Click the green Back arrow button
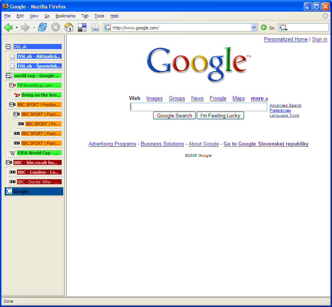The height and width of the screenshot is (307, 332). point(8,27)
